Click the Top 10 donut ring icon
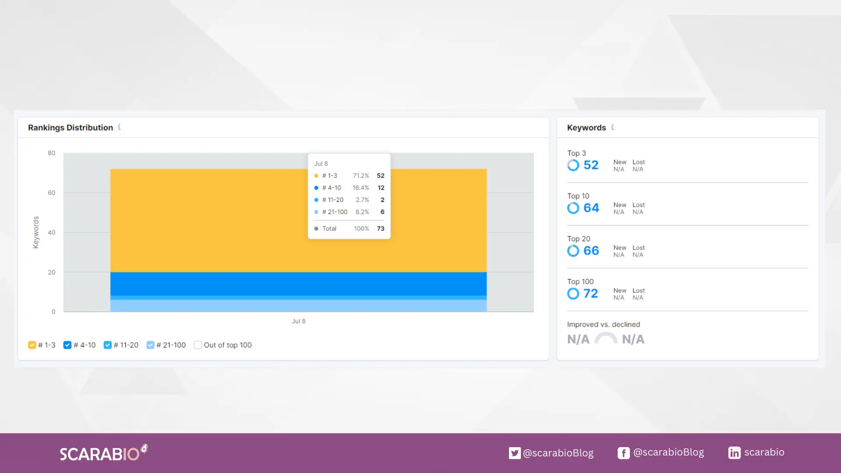Image resolution: width=841 pixels, height=473 pixels. pyautogui.click(x=573, y=208)
